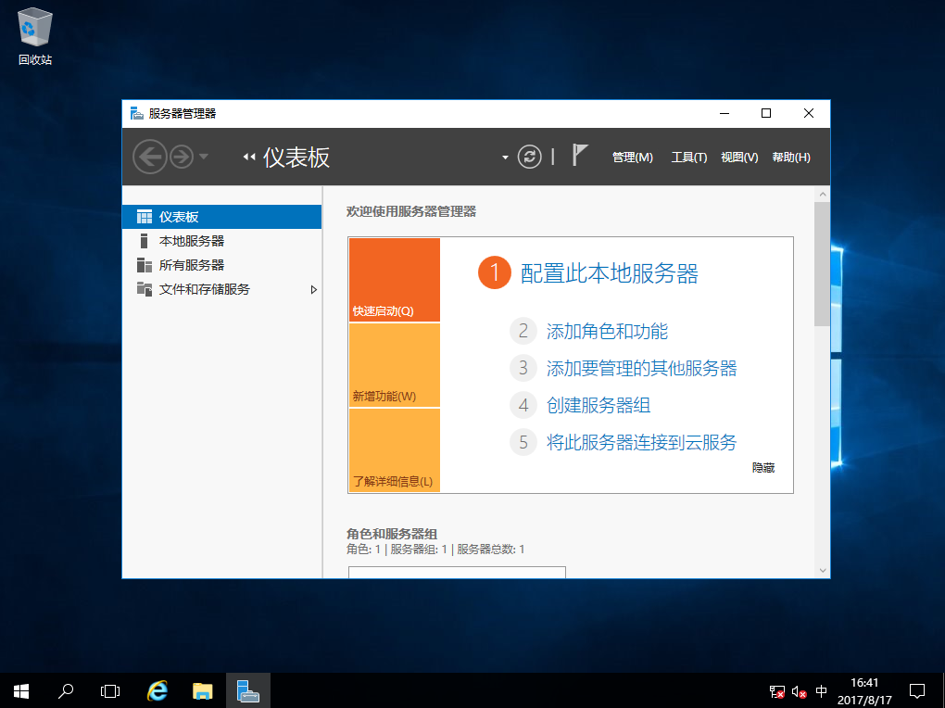Click the taskbar clock showing 16:41
This screenshot has height=708, width=945.
tap(864, 691)
